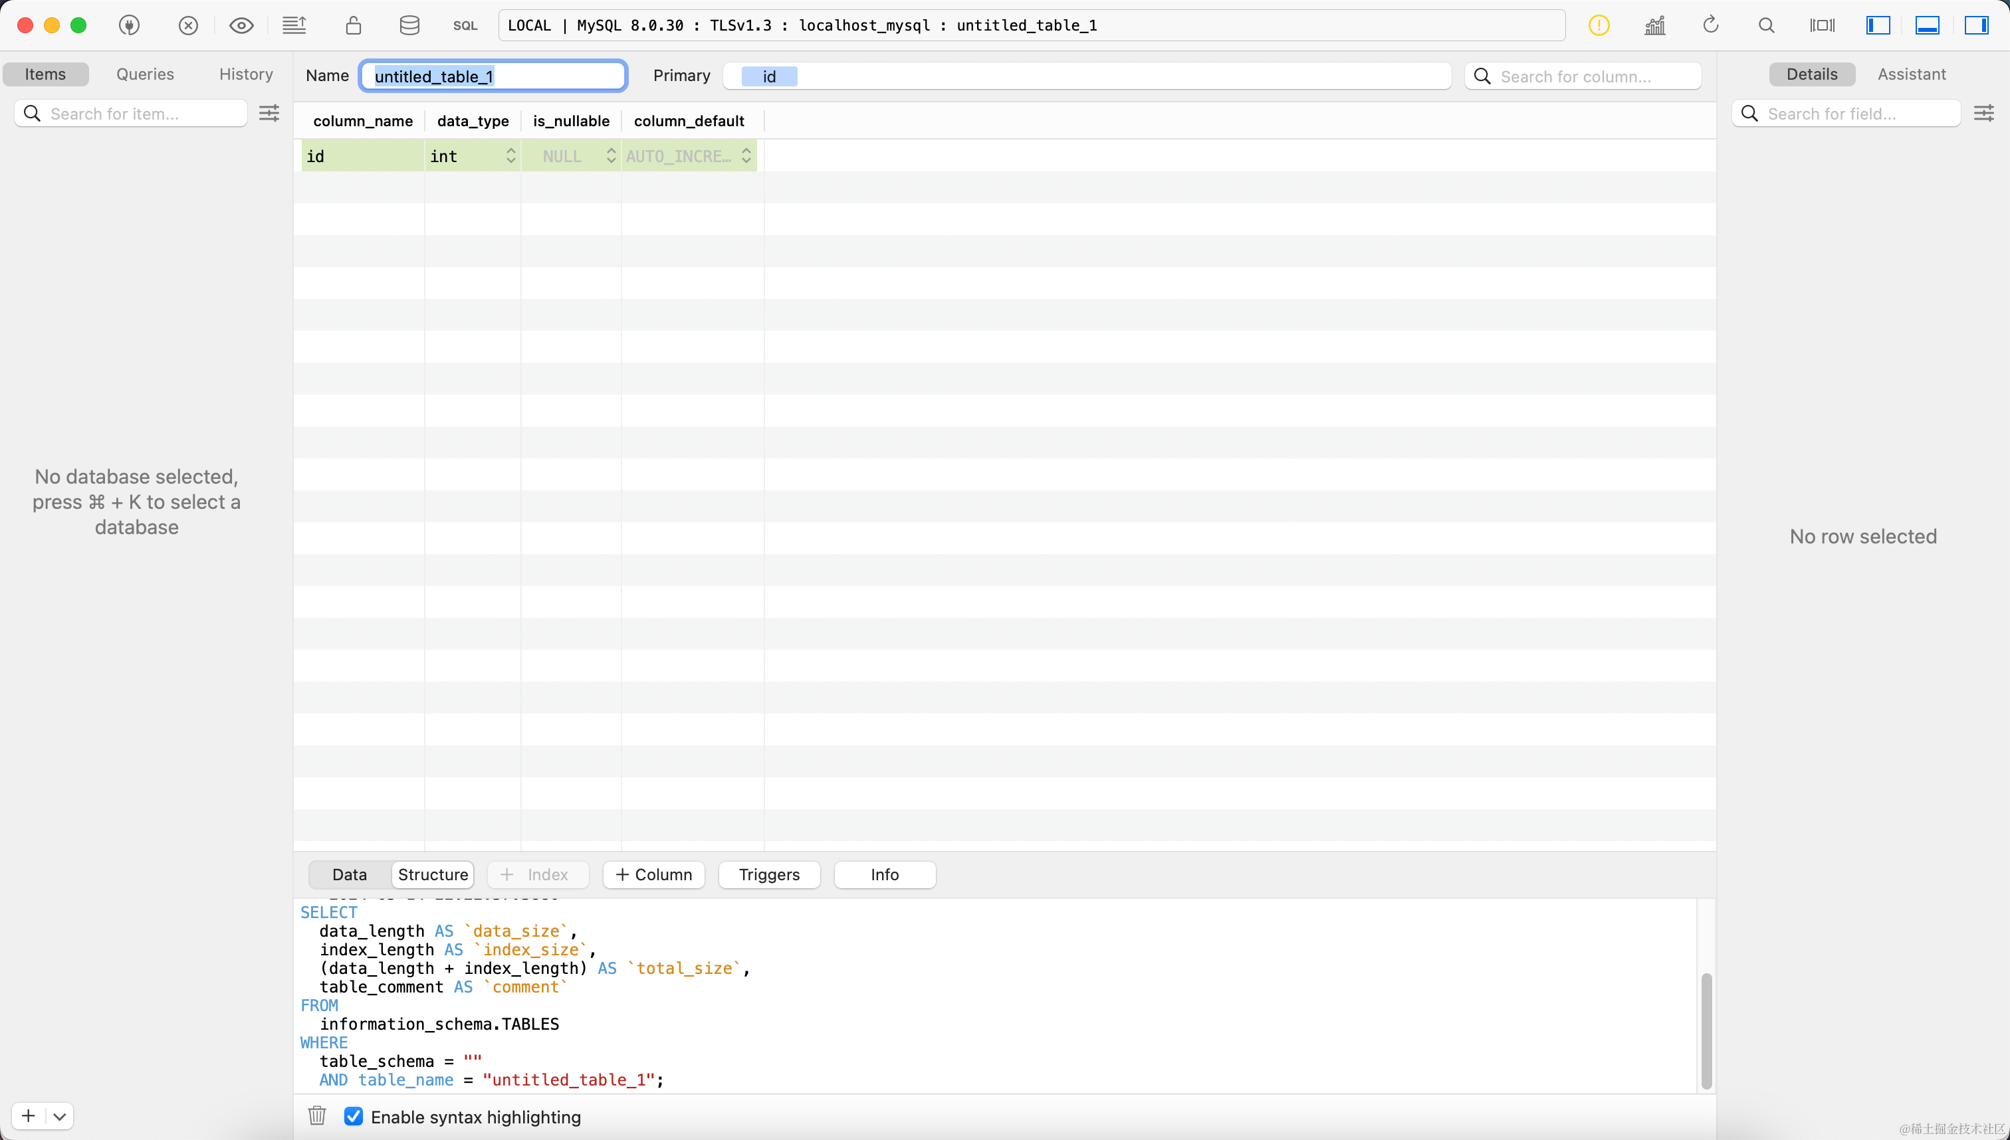The image size is (2010, 1140).
Task: Uncheck Enable syntax highlighting checkbox
Action: coord(353,1117)
